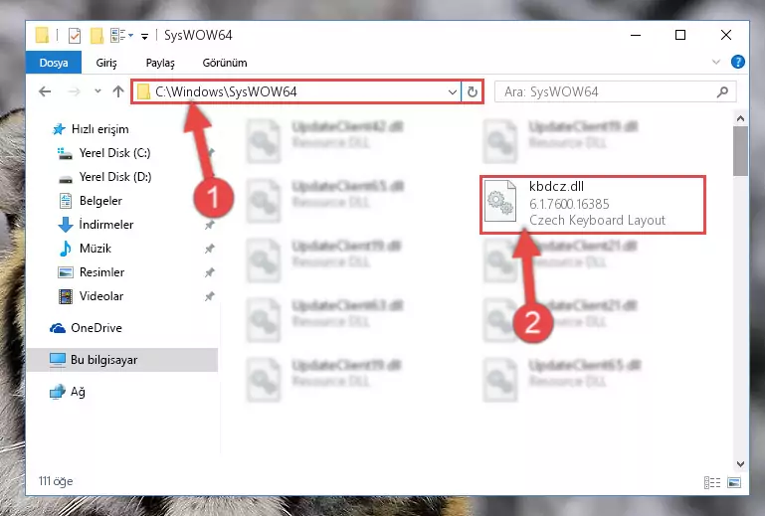Refresh the SysWOW64 folder view
Screen dimensions: 765x516
[x=472, y=91]
